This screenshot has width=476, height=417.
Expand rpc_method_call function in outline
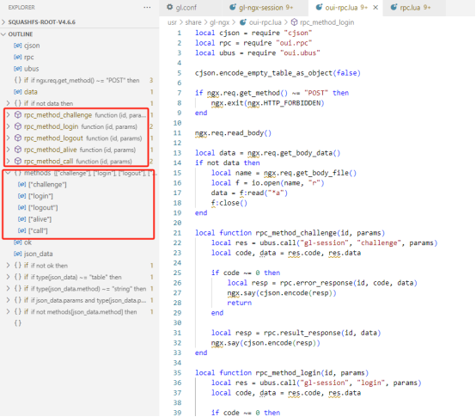click(9, 161)
